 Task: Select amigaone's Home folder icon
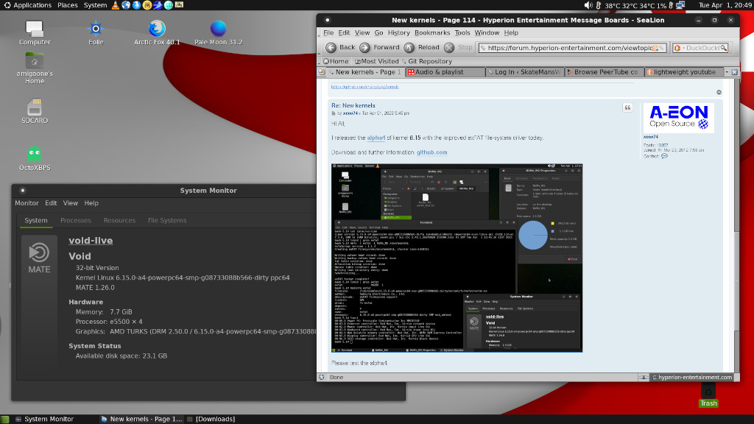pos(35,68)
